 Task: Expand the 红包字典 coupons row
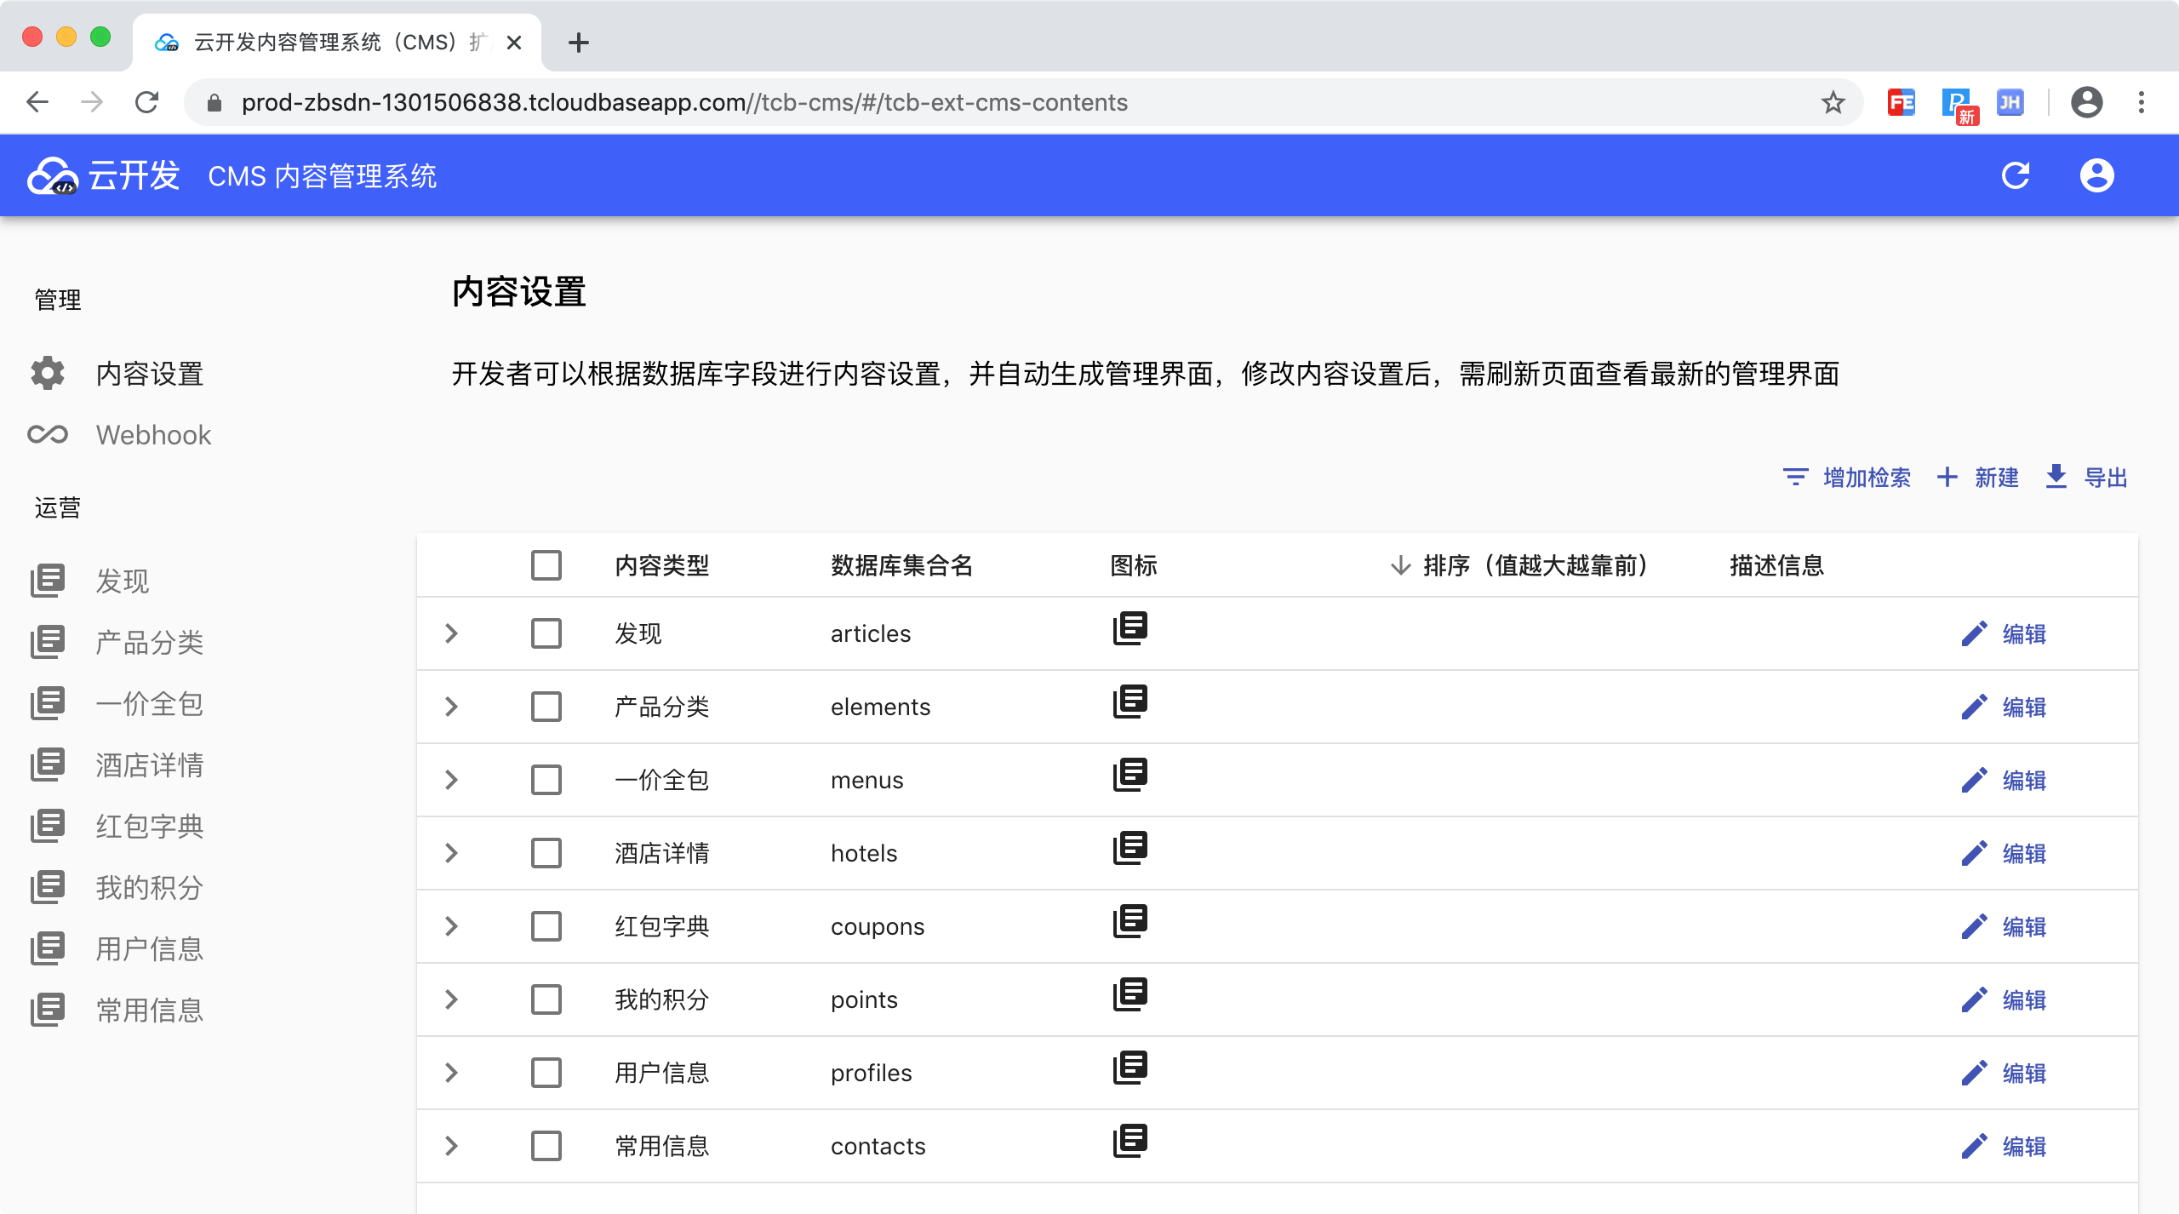[x=452, y=926]
